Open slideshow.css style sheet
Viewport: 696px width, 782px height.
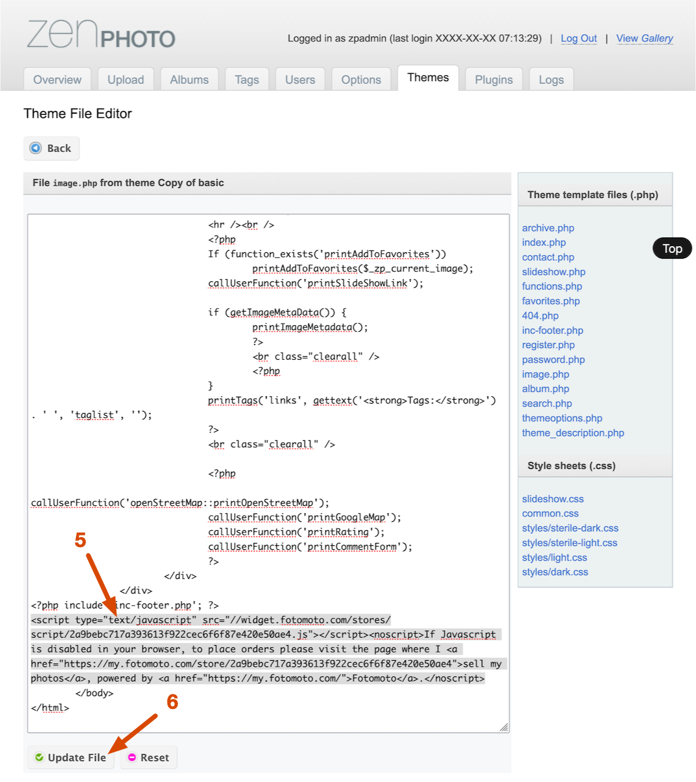553,499
